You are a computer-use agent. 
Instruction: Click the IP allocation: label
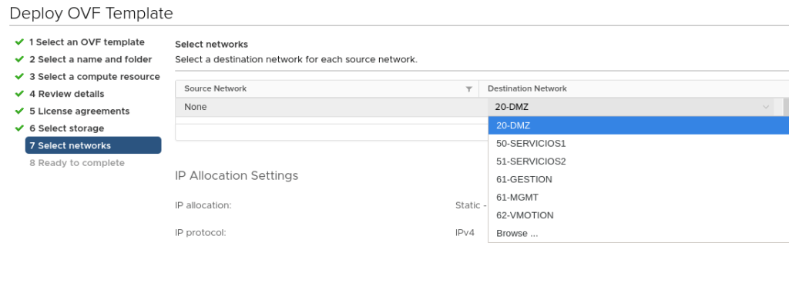tap(203, 206)
